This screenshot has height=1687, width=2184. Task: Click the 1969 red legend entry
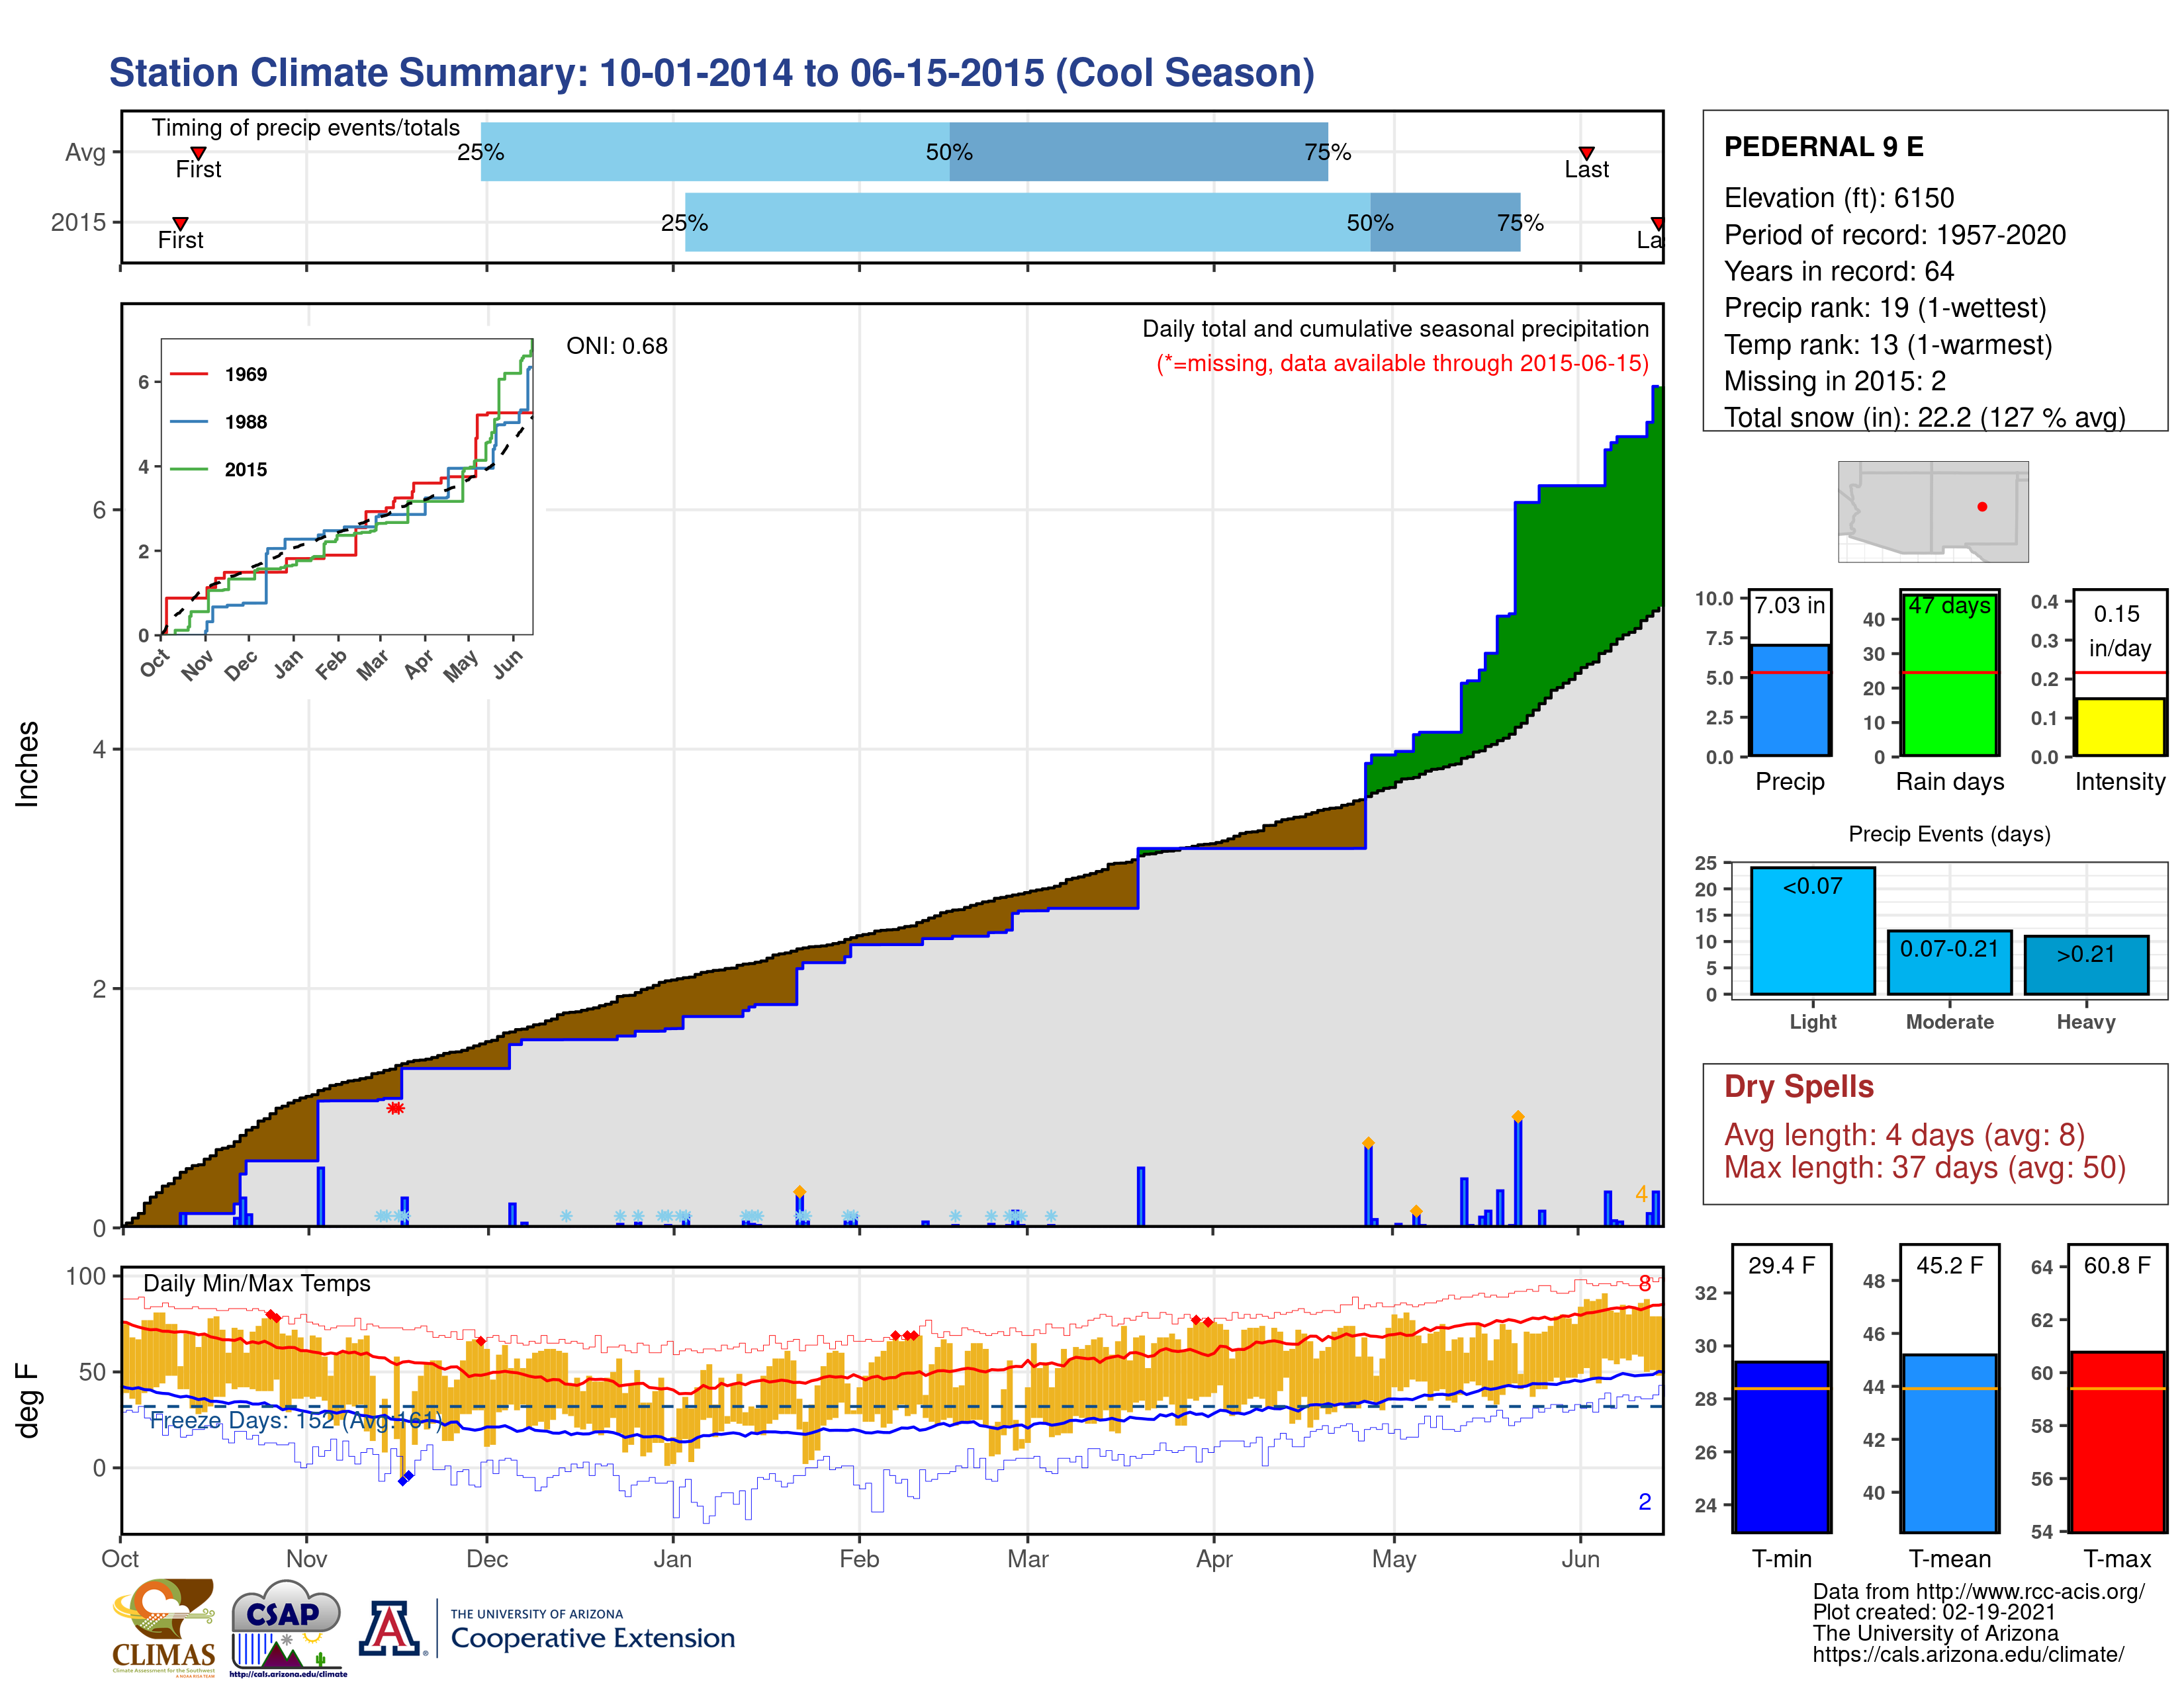click(x=219, y=374)
